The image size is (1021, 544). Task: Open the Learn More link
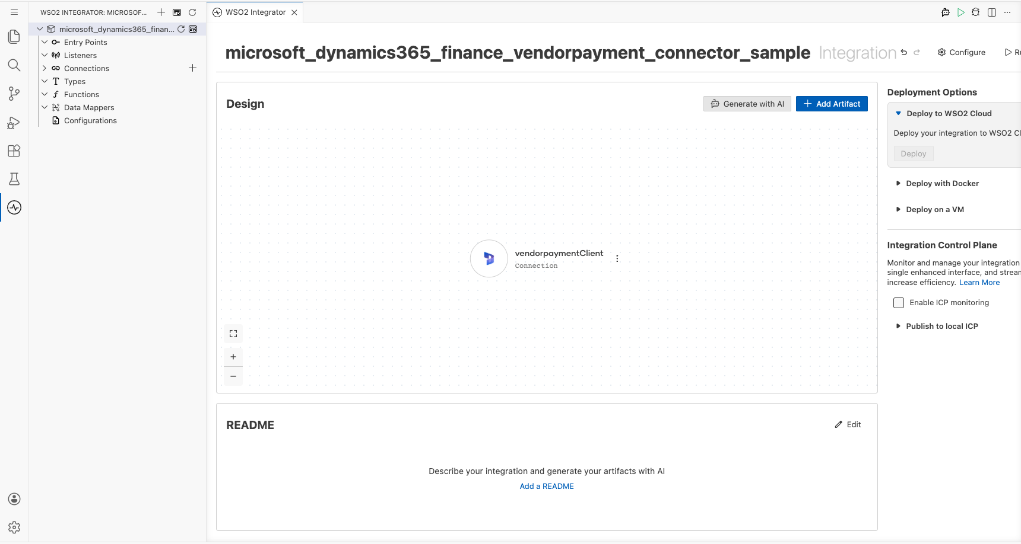click(979, 283)
